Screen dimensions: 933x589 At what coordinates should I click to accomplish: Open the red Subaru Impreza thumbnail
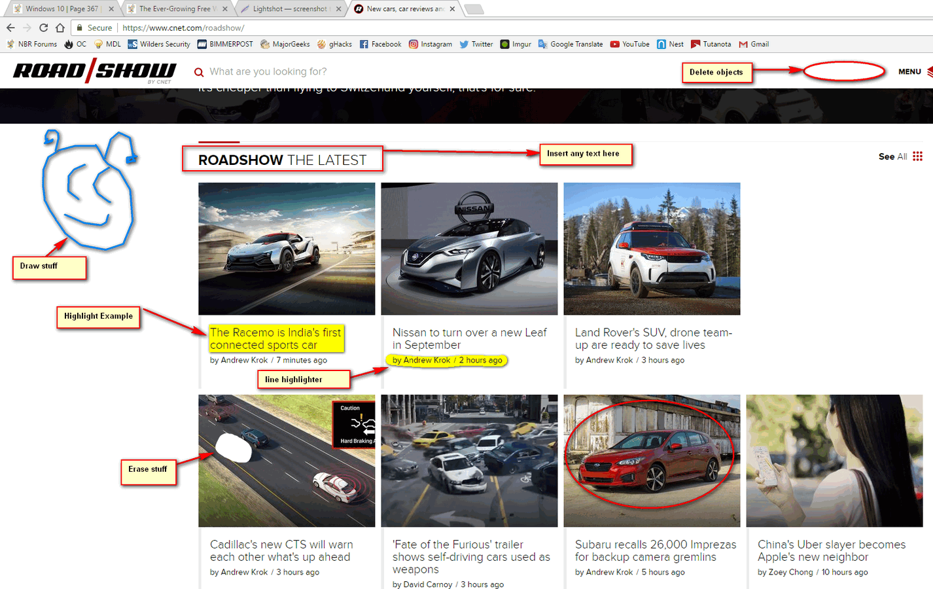coord(652,461)
